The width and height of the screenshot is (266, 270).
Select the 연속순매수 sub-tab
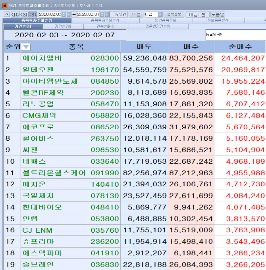(x=106, y=26)
